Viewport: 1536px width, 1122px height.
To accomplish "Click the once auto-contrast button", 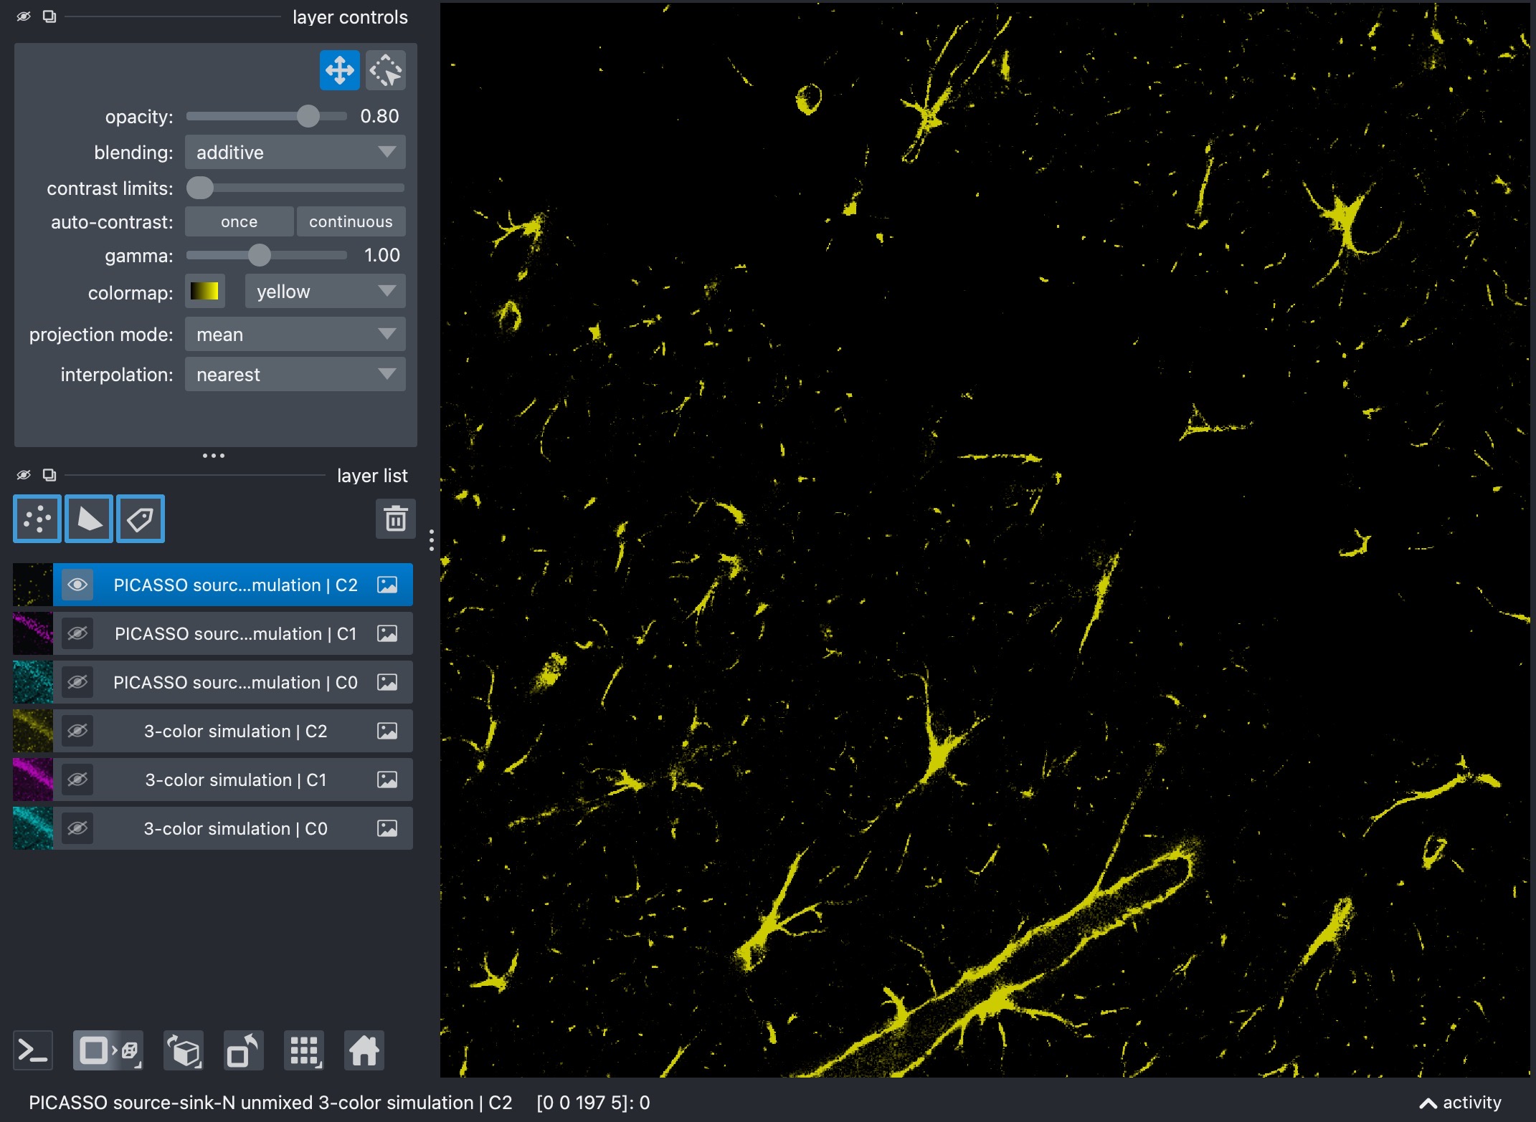I will click(240, 222).
